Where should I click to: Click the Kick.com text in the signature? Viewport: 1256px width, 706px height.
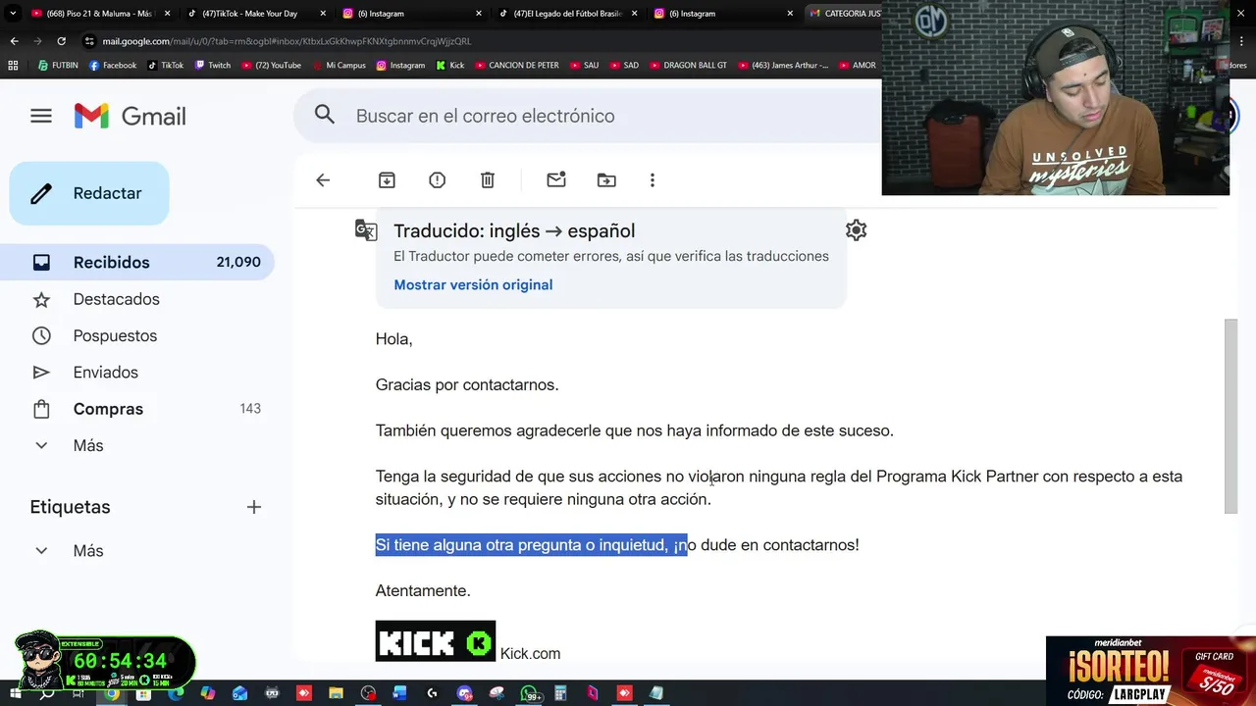(x=530, y=654)
